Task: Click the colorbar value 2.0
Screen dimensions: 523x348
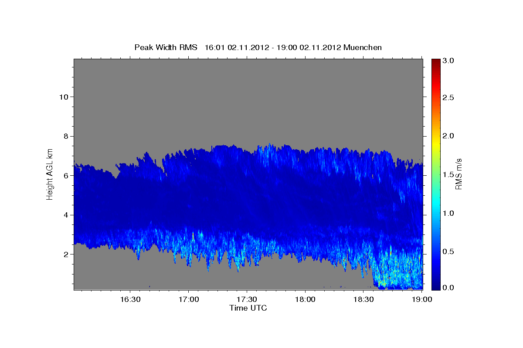Action: [448, 136]
